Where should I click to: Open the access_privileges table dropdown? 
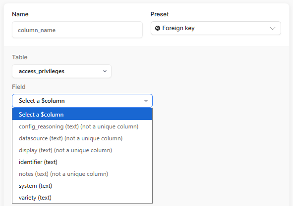[x=61, y=71]
